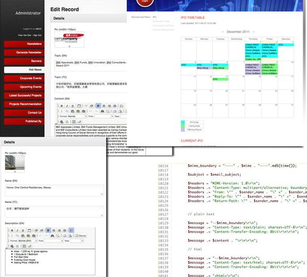Toggle italic in the Description (EN) editor

pos(17,230)
